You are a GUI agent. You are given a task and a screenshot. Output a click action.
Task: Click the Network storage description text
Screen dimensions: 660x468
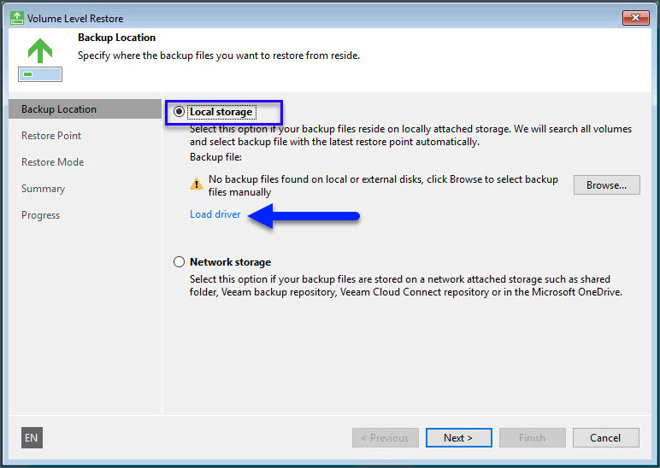point(405,285)
